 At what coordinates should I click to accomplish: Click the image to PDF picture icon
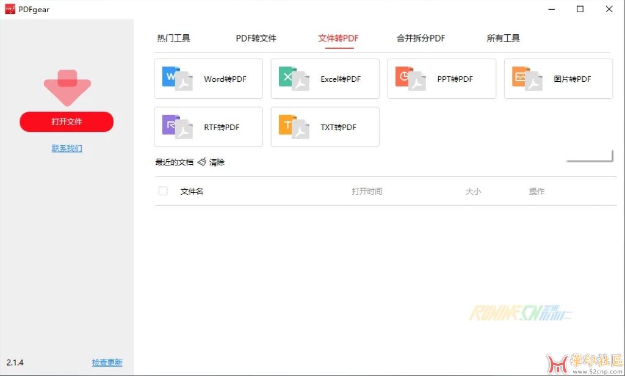[527, 79]
